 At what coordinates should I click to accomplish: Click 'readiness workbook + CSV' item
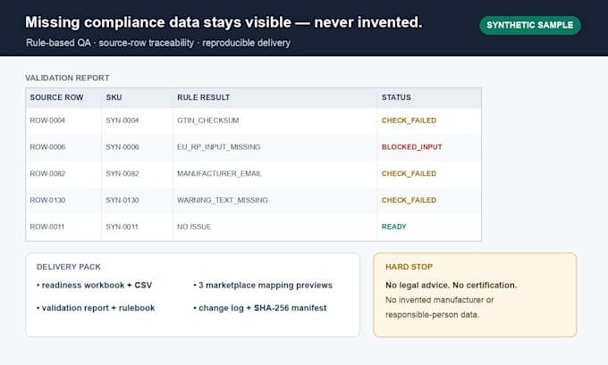pos(94,286)
